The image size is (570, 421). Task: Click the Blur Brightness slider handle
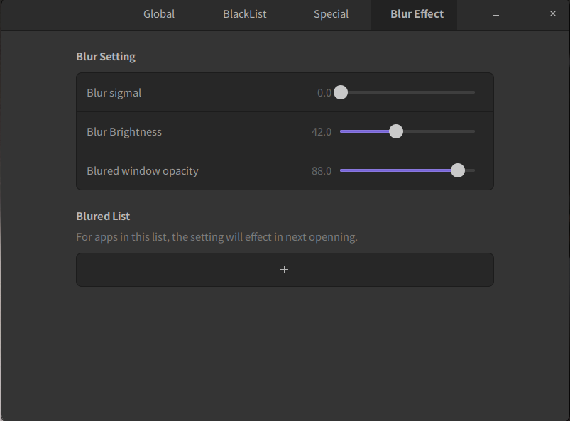(x=396, y=131)
